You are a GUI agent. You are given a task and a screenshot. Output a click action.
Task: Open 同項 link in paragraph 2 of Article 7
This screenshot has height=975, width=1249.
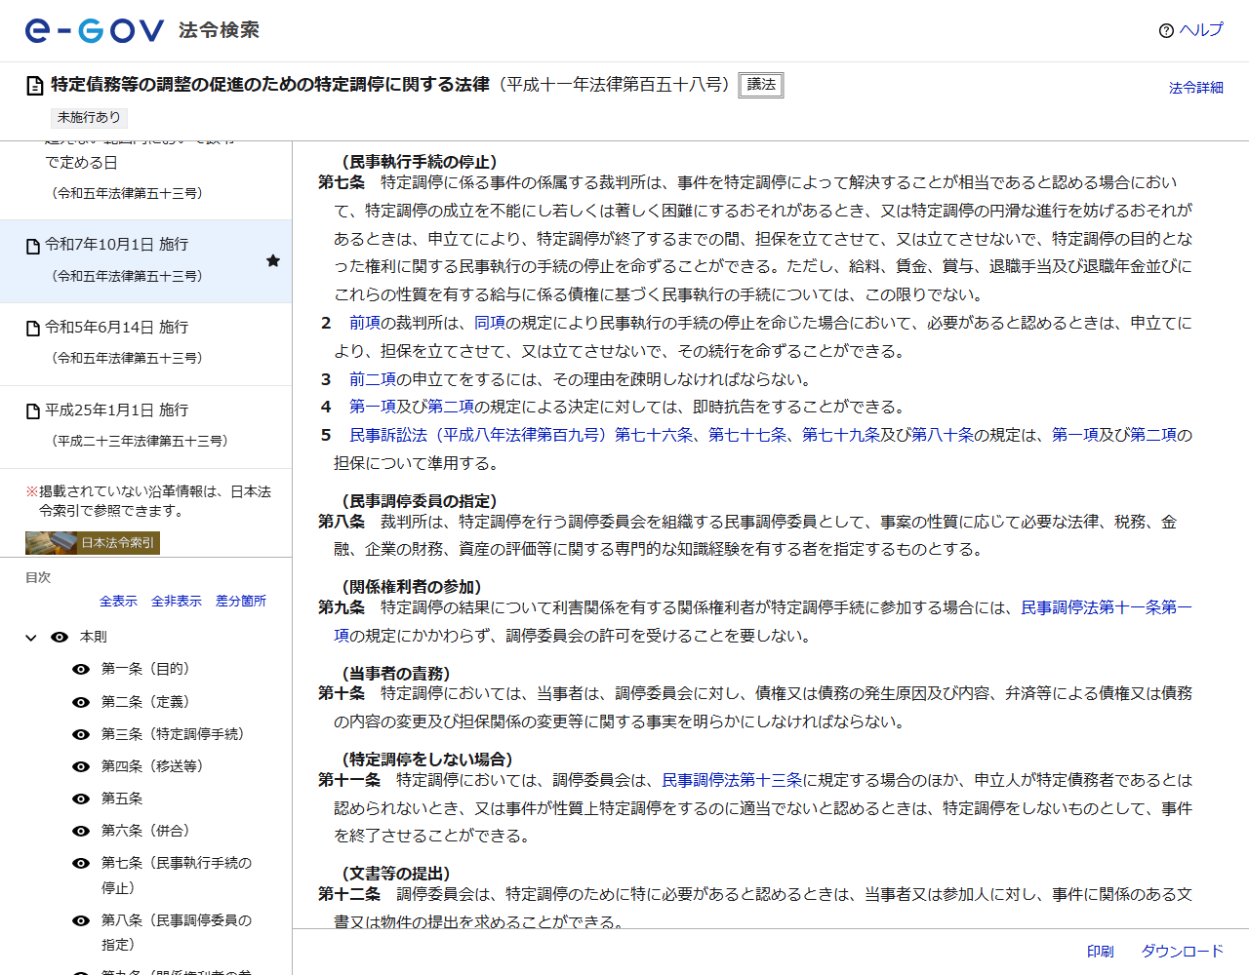pos(490,323)
